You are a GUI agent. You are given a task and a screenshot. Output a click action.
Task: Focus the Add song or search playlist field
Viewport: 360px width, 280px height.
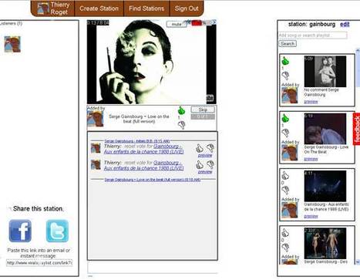(x=313, y=35)
